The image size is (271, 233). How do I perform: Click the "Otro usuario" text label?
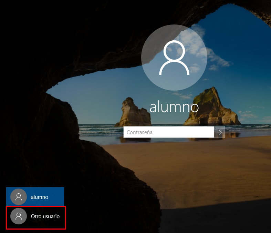[45, 216]
